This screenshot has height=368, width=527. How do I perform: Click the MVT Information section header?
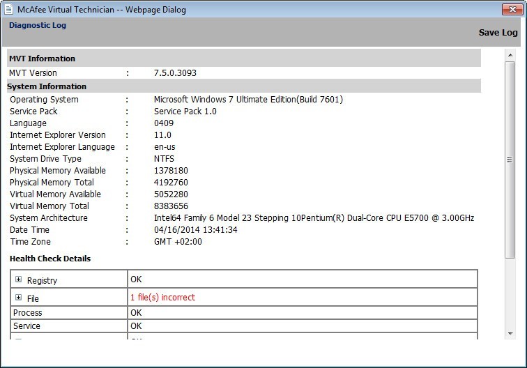(244, 58)
